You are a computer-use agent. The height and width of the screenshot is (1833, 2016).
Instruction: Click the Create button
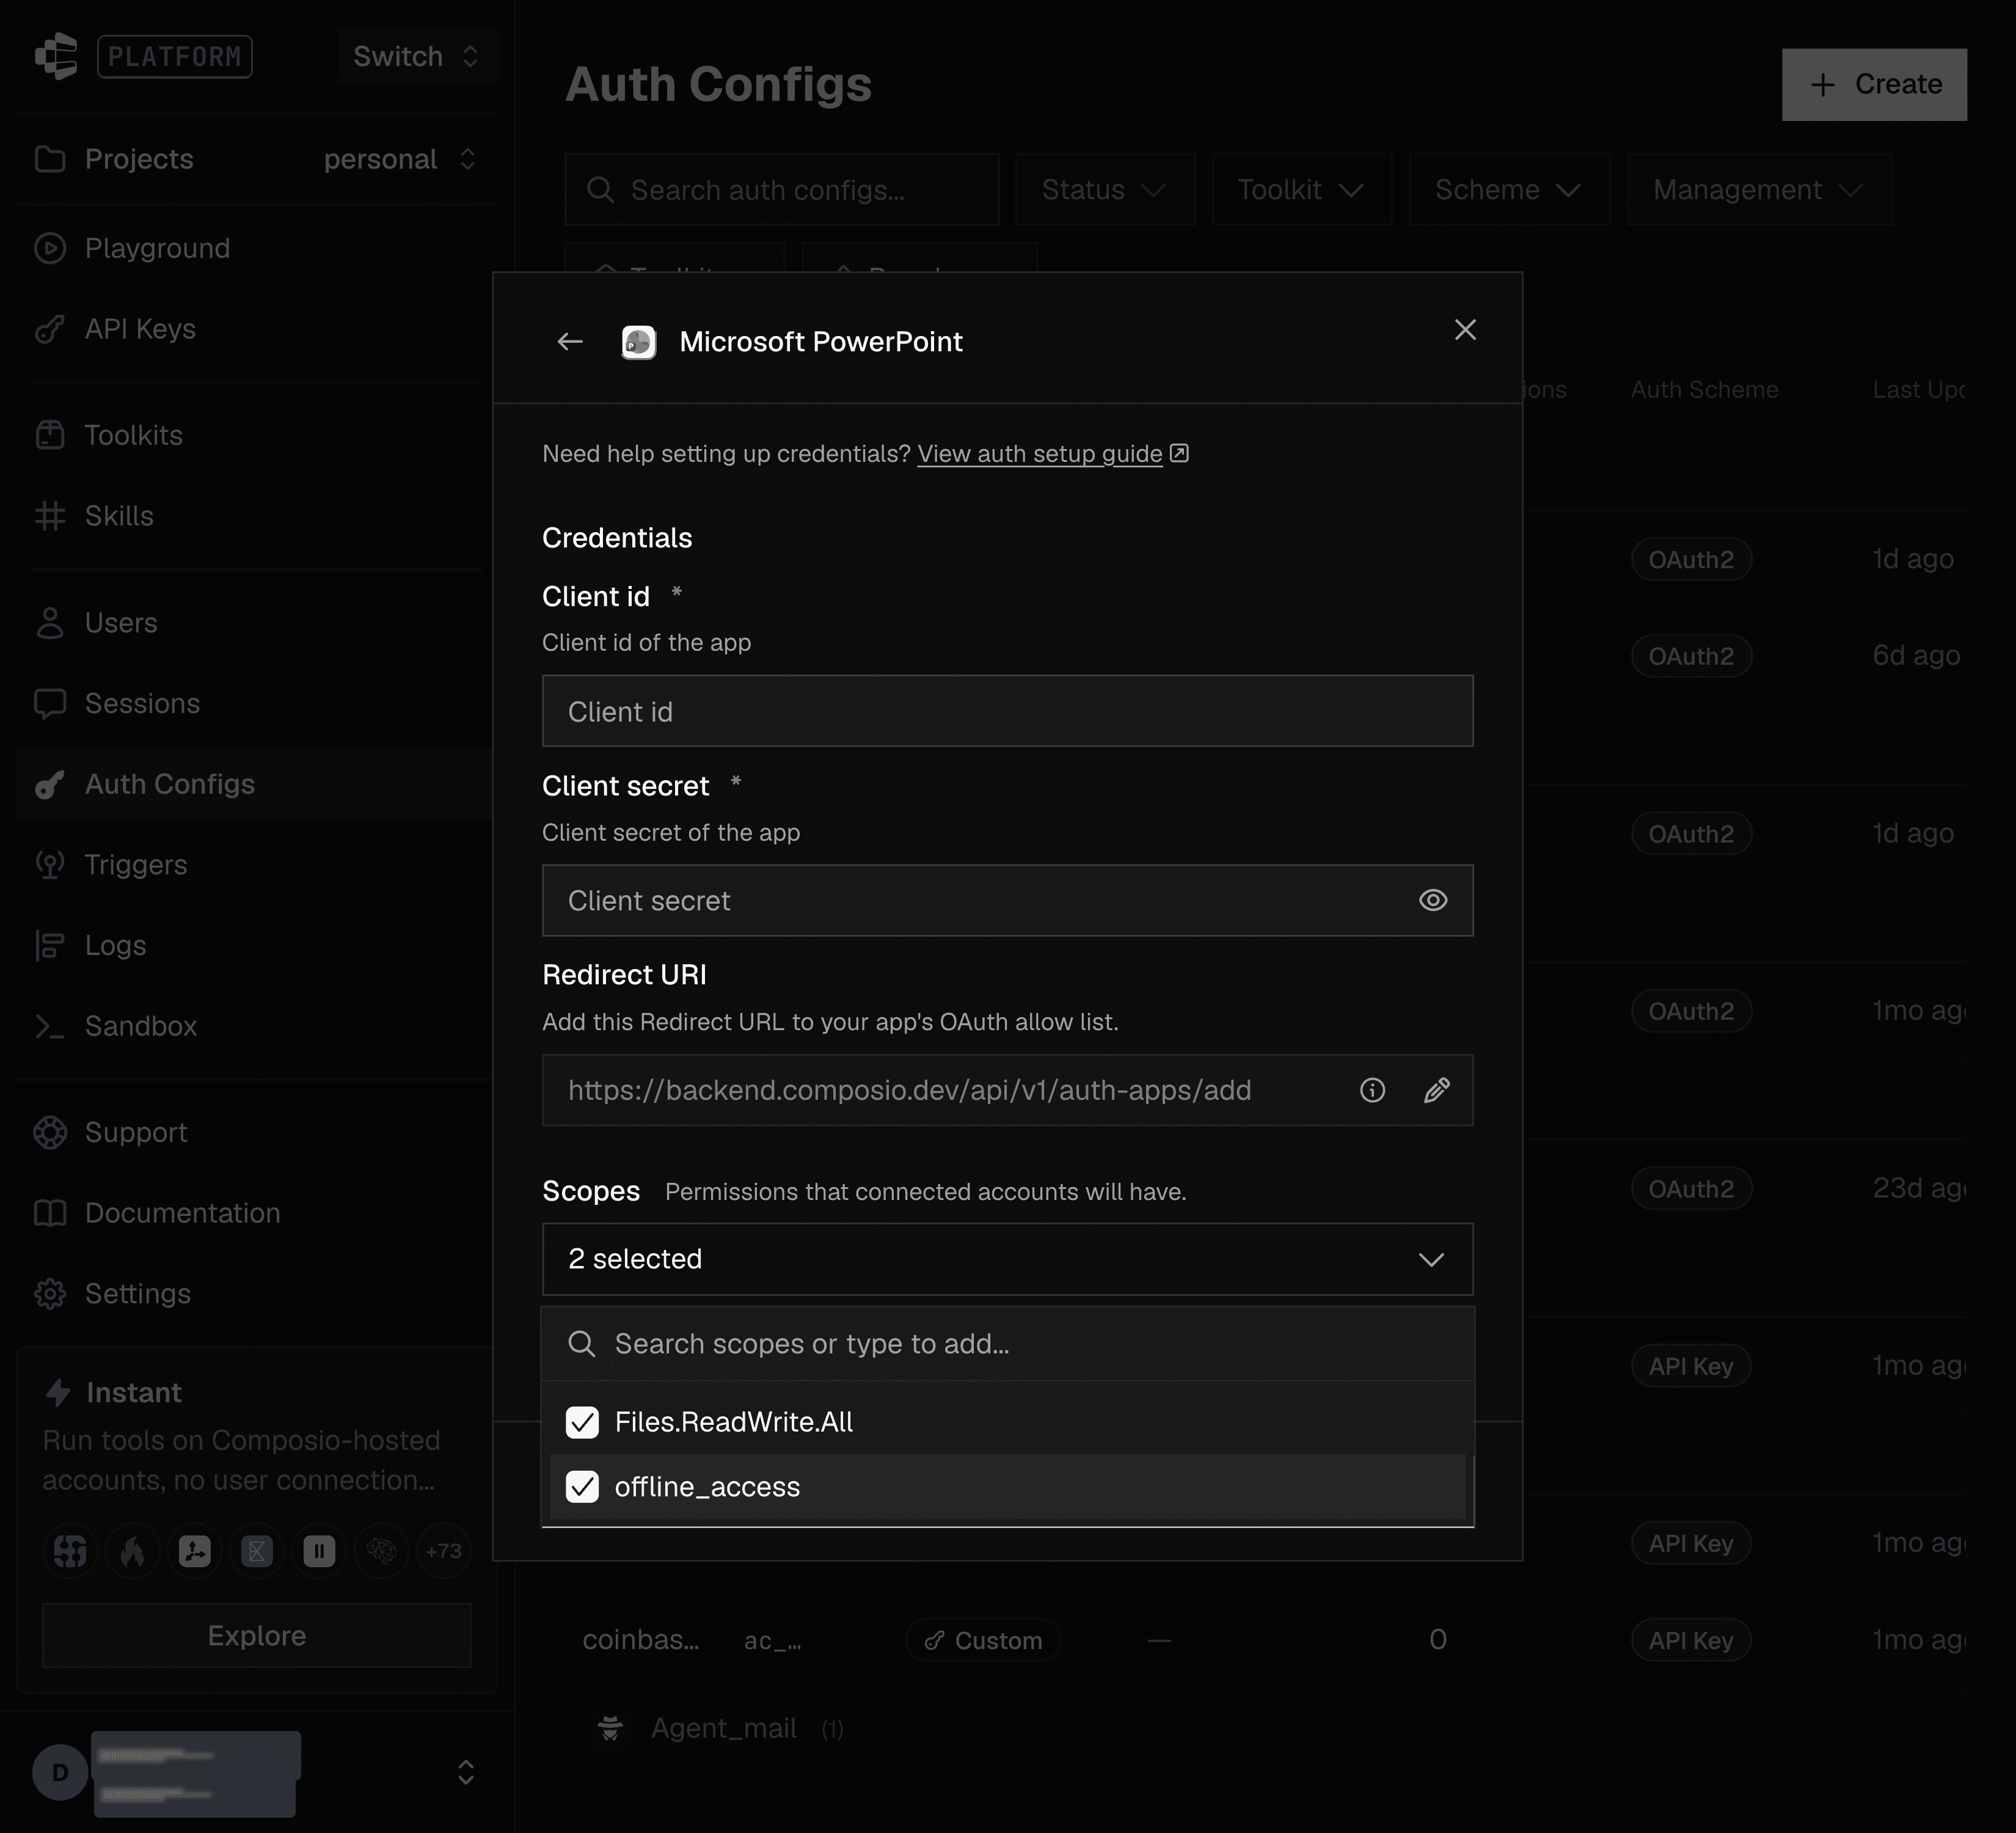1874,84
